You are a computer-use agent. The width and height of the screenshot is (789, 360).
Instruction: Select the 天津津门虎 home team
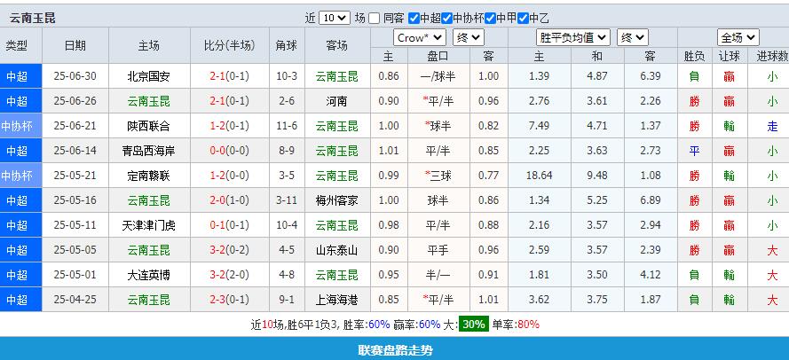pos(149,225)
